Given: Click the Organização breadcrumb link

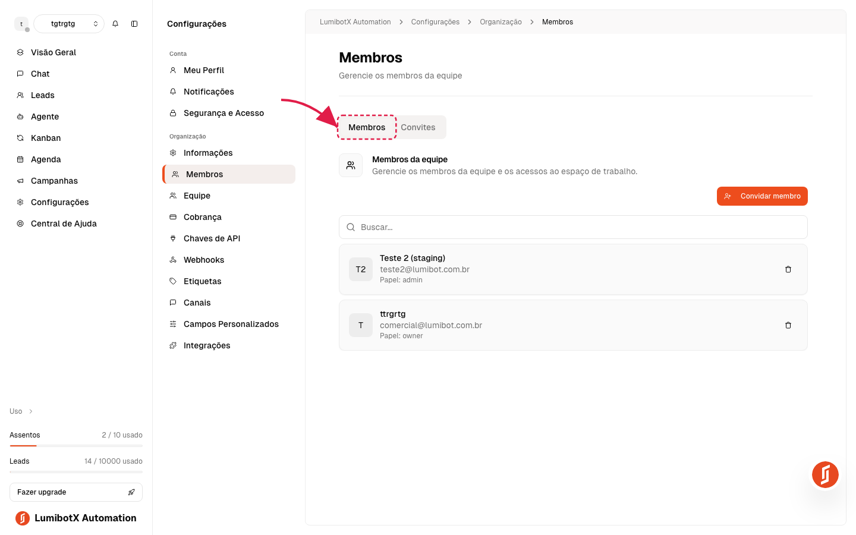Looking at the screenshot, I should tap(501, 22).
